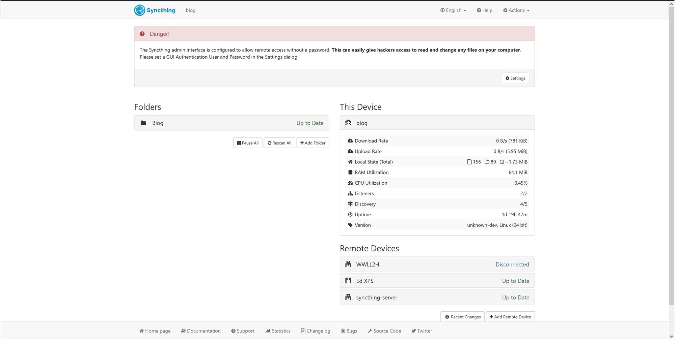
Task: Click the WWLL2H device identicon
Action: point(348,264)
